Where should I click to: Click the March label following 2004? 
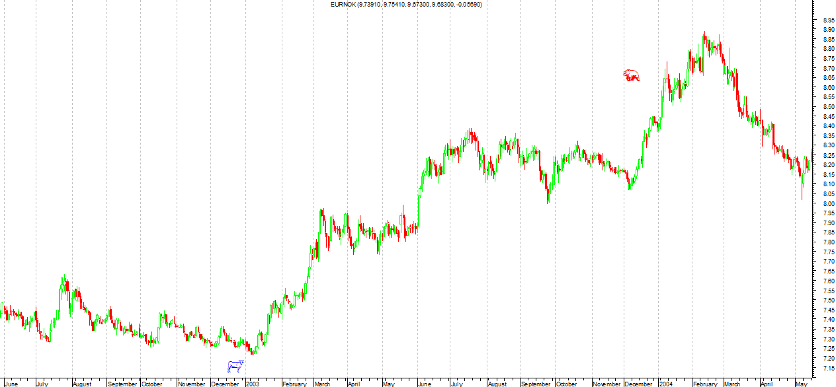[x=732, y=383]
